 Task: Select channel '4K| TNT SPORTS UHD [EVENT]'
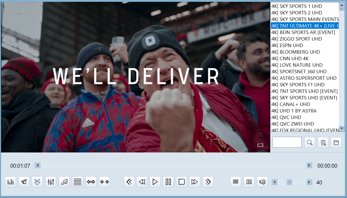coord(305,91)
